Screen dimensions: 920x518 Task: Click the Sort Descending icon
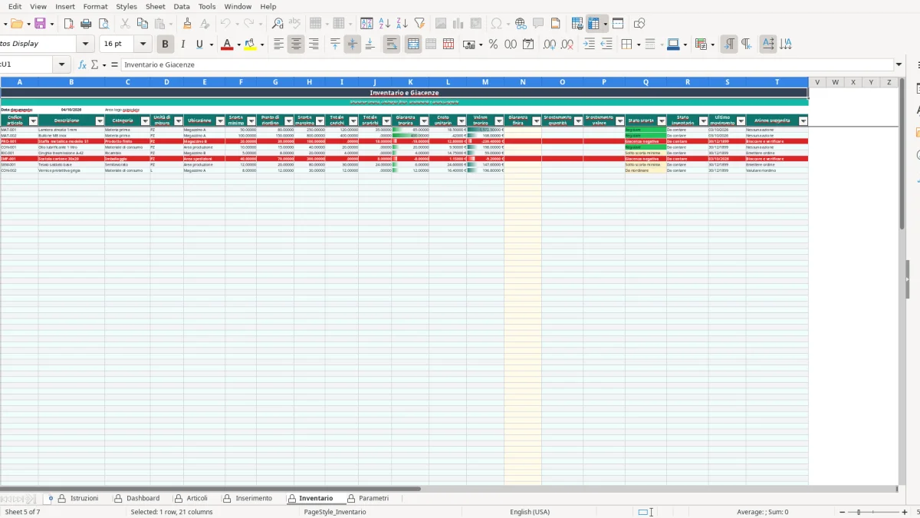402,24
